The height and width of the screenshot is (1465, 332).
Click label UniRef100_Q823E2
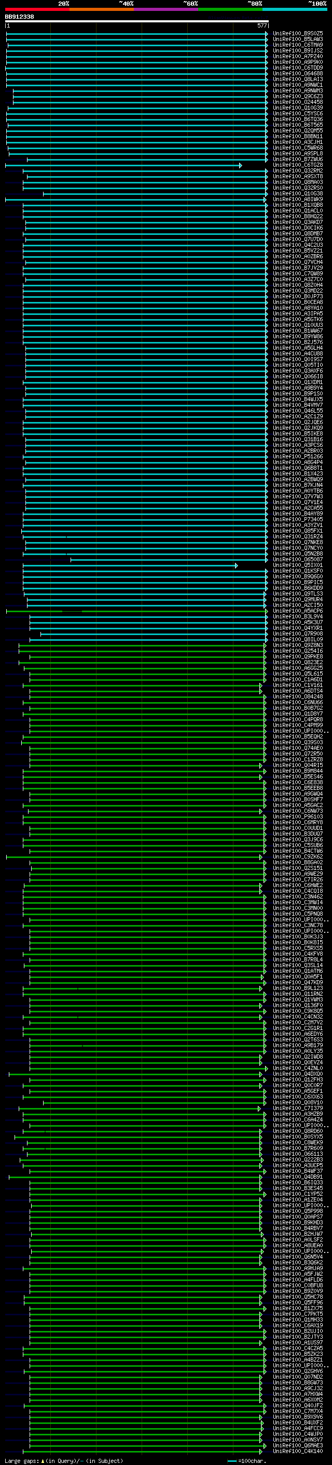[x=297, y=662]
